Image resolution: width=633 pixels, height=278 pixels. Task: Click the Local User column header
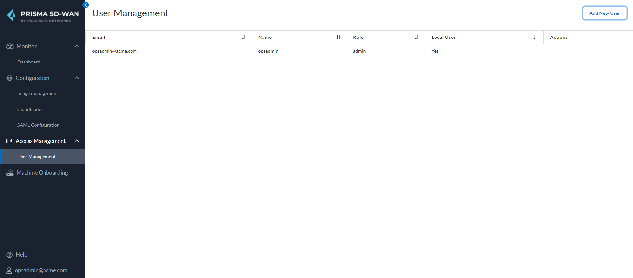(444, 37)
